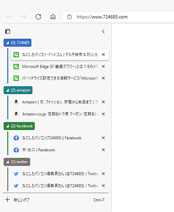Viewport: 174px width, 212px height.
Task: Switch to Amazon.co.jp 定期おトク便 tab
Action: [60, 114]
